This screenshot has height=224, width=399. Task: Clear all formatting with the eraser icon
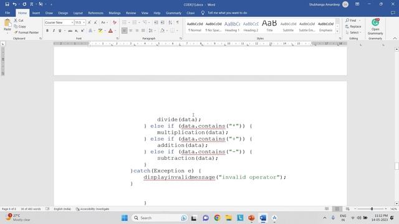[x=115, y=22]
